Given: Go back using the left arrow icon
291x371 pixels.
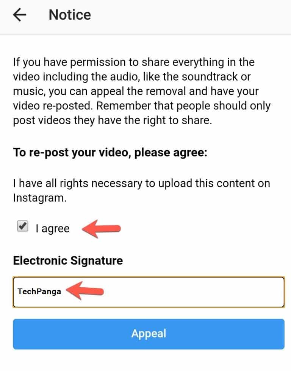Looking at the screenshot, I should coord(19,15).
